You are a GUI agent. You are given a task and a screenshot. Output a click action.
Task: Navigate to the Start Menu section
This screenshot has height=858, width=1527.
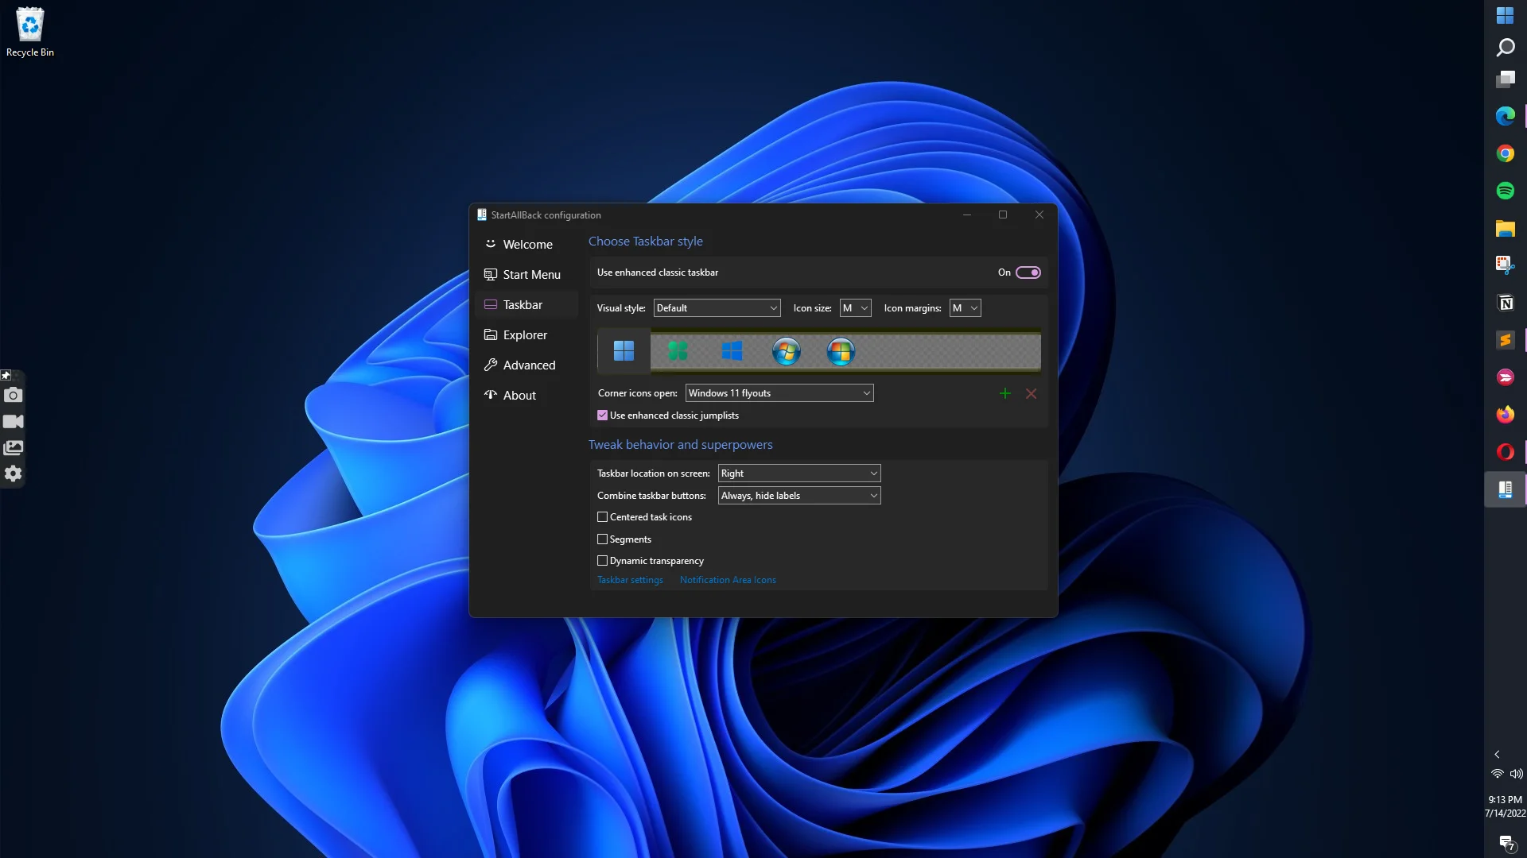(x=532, y=274)
